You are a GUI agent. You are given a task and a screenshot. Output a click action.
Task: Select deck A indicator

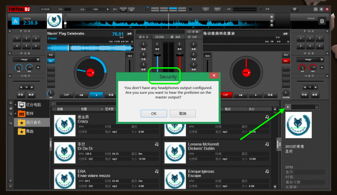(16, 21)
